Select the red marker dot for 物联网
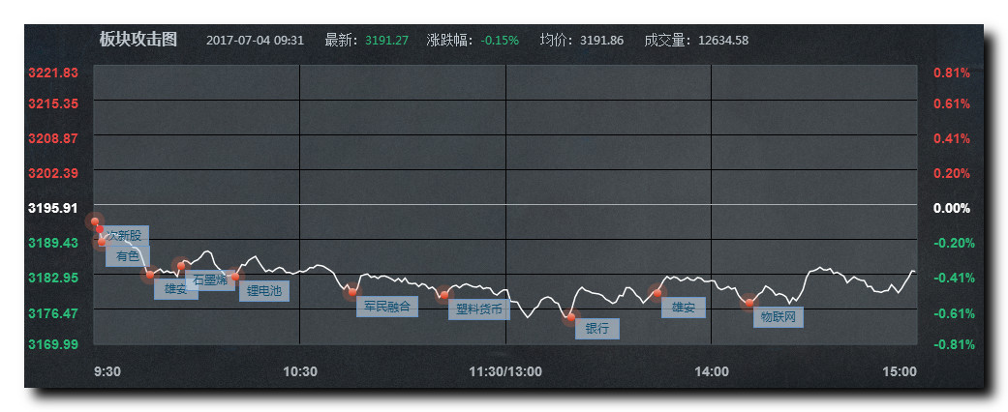1008x412 pixels. coord(748,304)
